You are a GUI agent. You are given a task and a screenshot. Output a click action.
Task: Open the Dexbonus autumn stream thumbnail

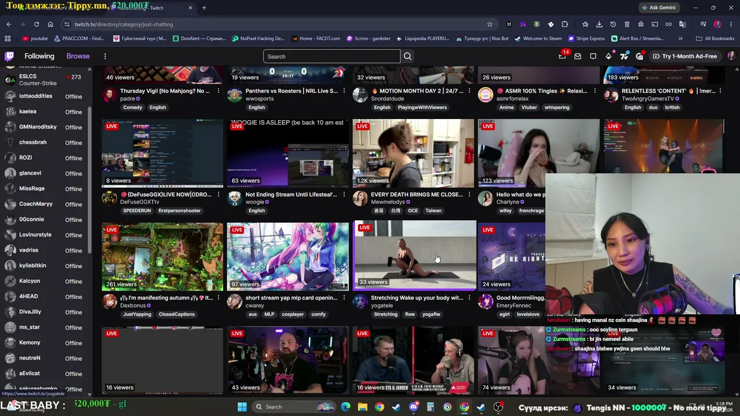pyautogui.click(x=162, y=257)
